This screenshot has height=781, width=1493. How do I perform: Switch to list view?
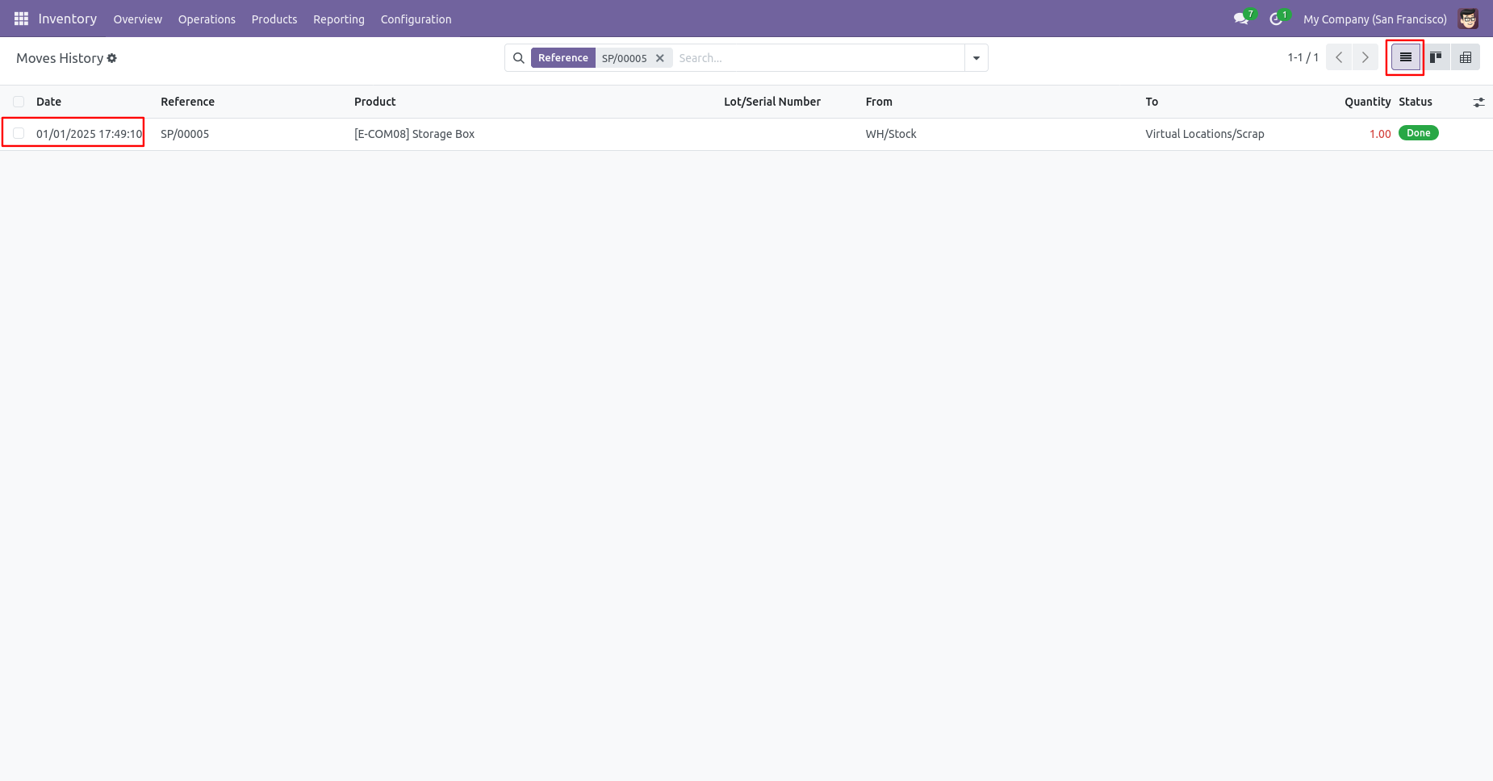coord(1406,57)
